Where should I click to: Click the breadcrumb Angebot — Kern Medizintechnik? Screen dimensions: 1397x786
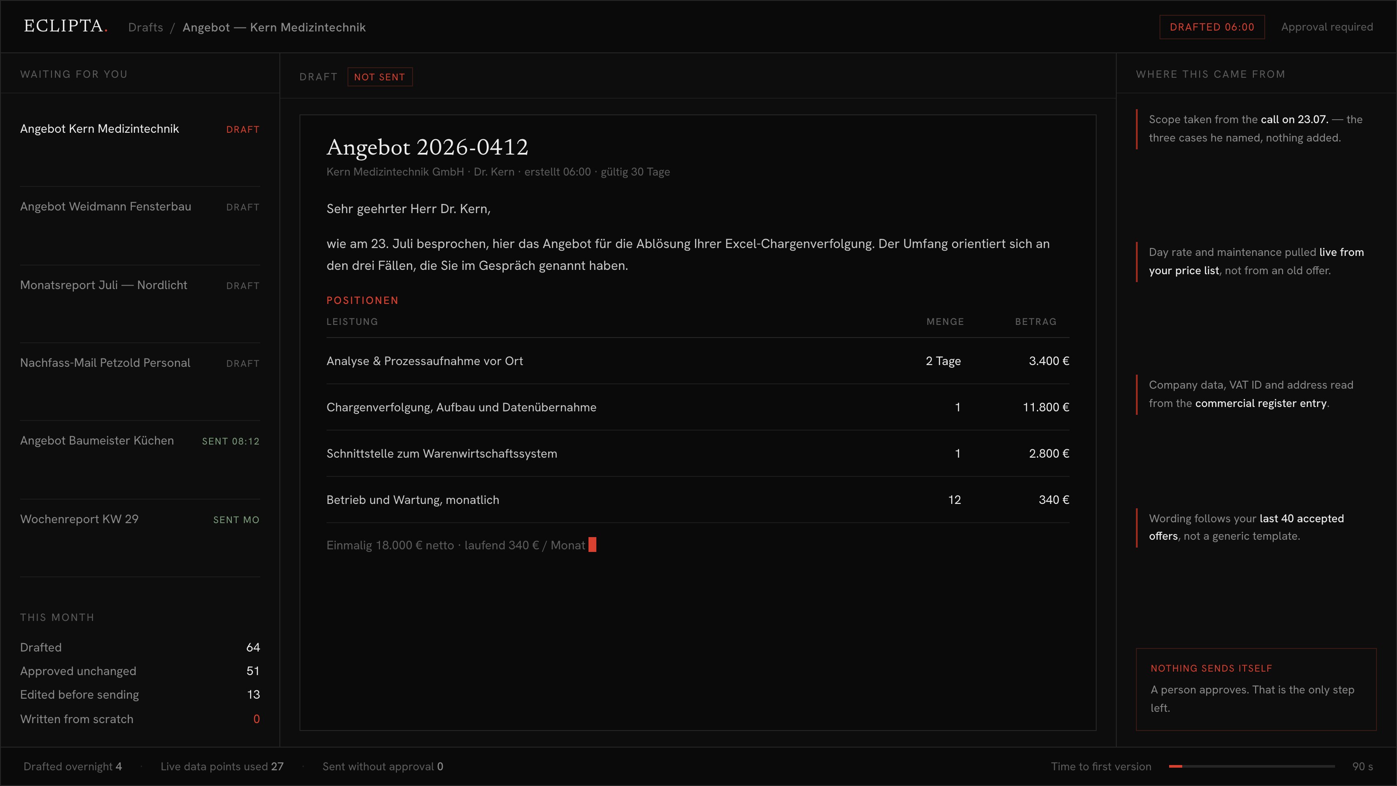(274, 27)
